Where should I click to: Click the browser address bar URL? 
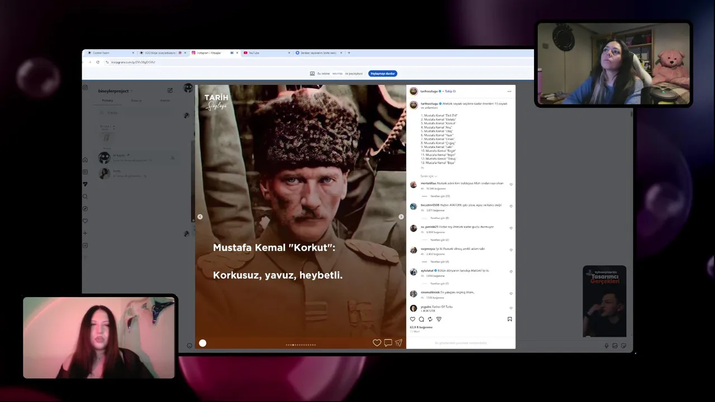tap(133, 62)
